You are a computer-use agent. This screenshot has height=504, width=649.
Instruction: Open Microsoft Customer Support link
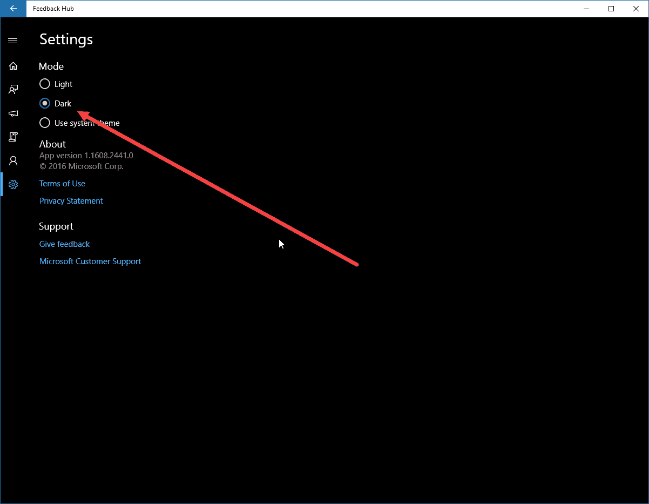point(90,261)
